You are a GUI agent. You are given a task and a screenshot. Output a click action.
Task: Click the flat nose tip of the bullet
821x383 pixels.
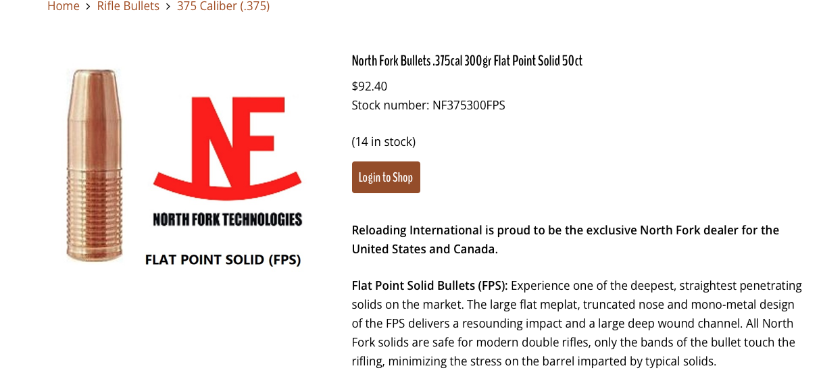tap(94, 73)
